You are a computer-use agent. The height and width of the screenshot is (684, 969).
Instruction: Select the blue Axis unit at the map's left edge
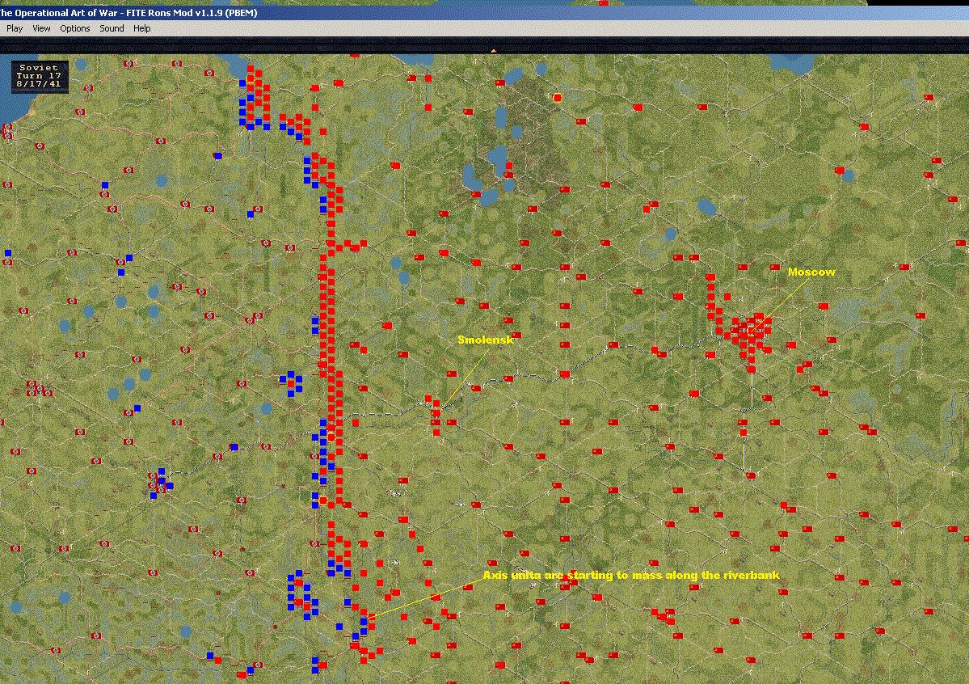[x=8, y=254]
